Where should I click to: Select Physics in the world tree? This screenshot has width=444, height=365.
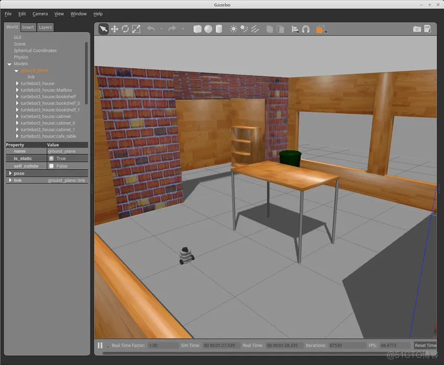point(21,57)
